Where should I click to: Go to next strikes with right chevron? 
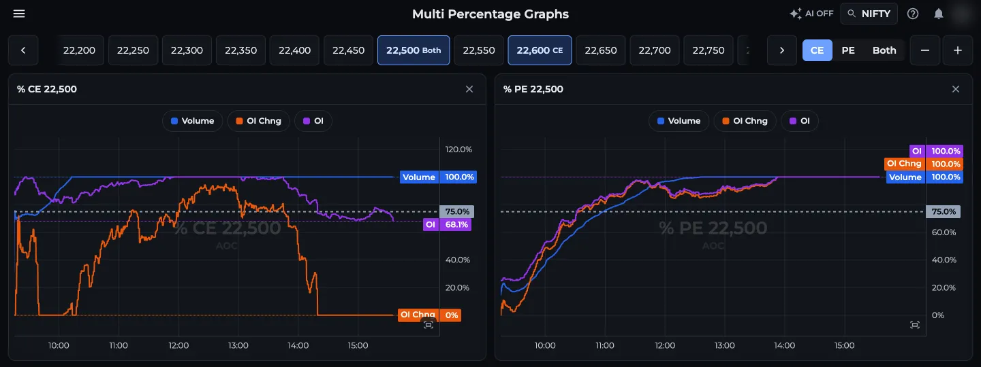[782, 50]
